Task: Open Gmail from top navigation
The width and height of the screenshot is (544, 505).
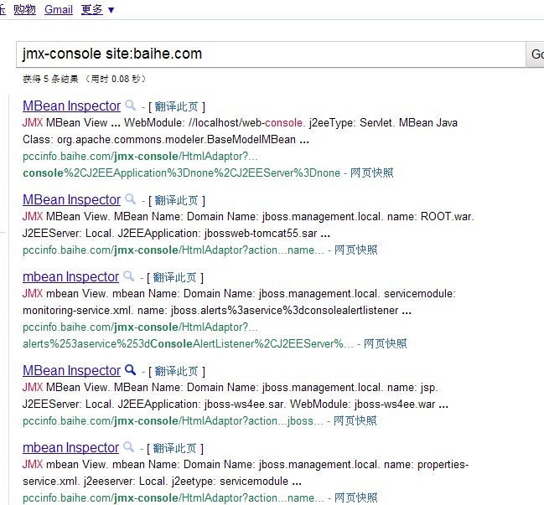Action: [x=59, y=9]
